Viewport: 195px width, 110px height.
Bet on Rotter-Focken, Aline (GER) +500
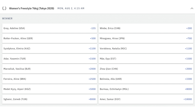(x=50, y=38)
